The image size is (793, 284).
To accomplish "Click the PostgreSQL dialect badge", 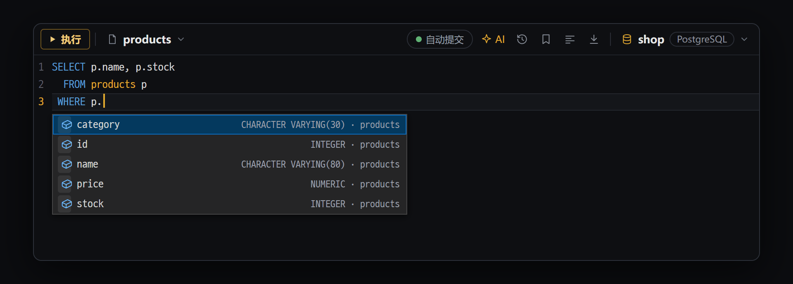I will point(702,39).
